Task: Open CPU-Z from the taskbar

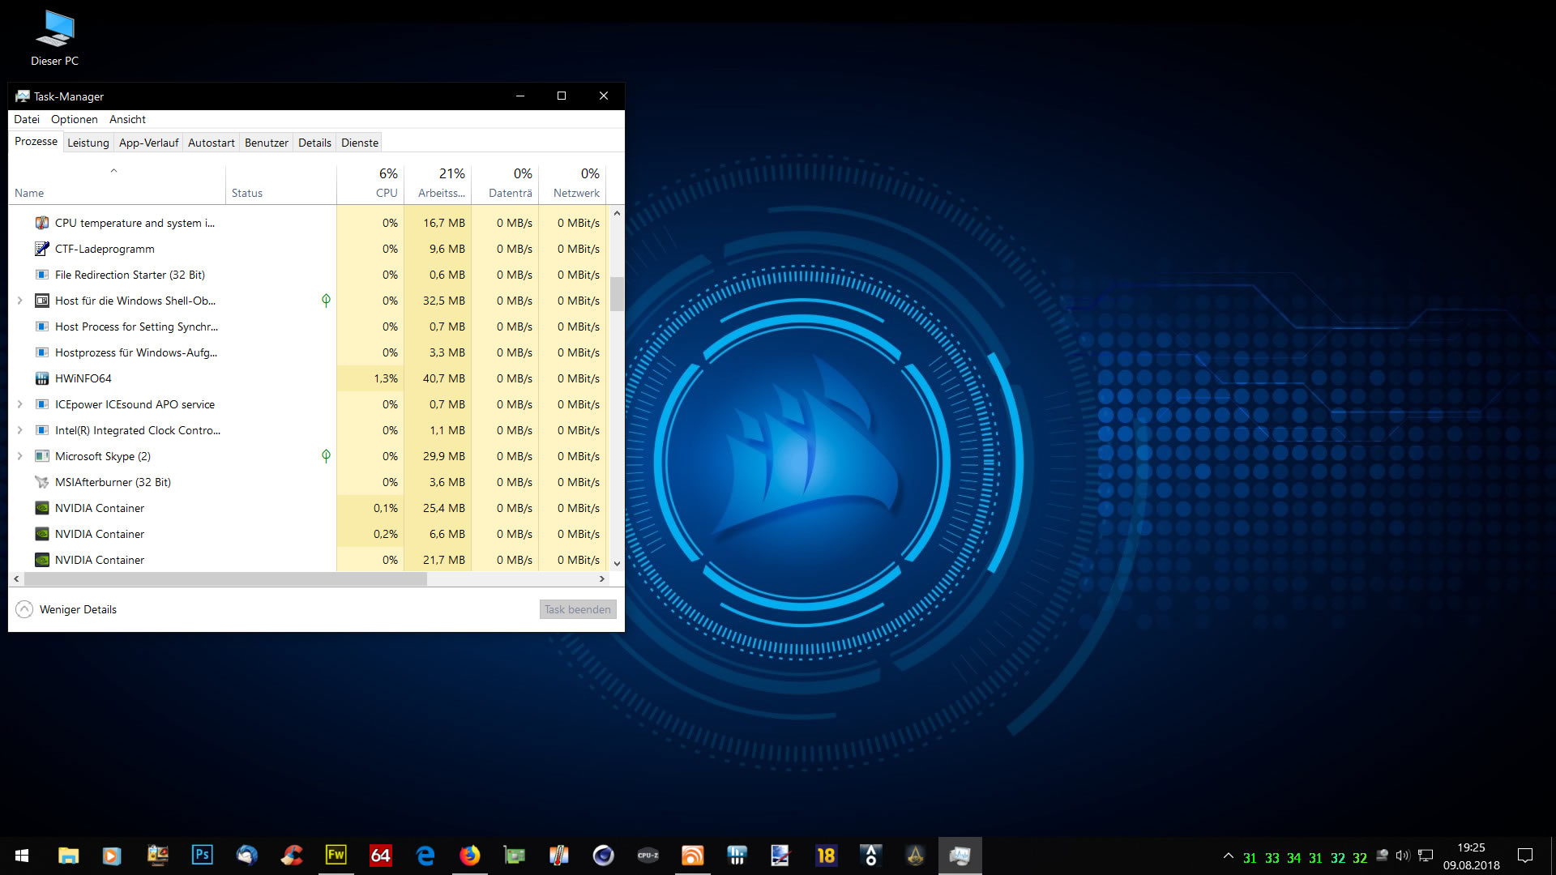Action: 648,856
